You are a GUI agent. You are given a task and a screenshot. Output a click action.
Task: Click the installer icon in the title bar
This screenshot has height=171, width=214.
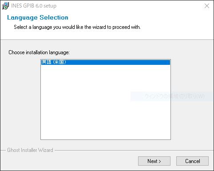(5, 6)
